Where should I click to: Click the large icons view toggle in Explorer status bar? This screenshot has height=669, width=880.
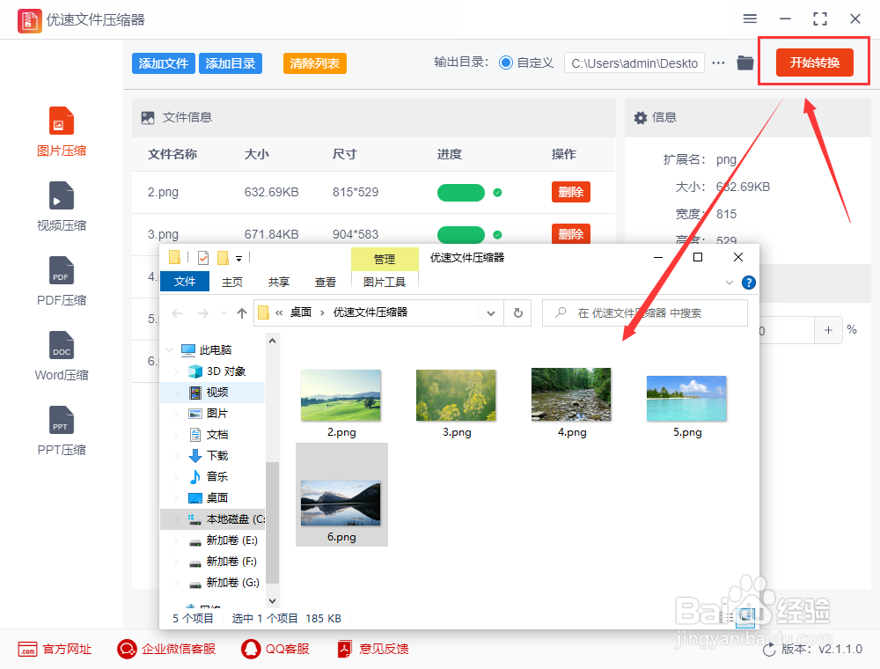coord(746,617)
